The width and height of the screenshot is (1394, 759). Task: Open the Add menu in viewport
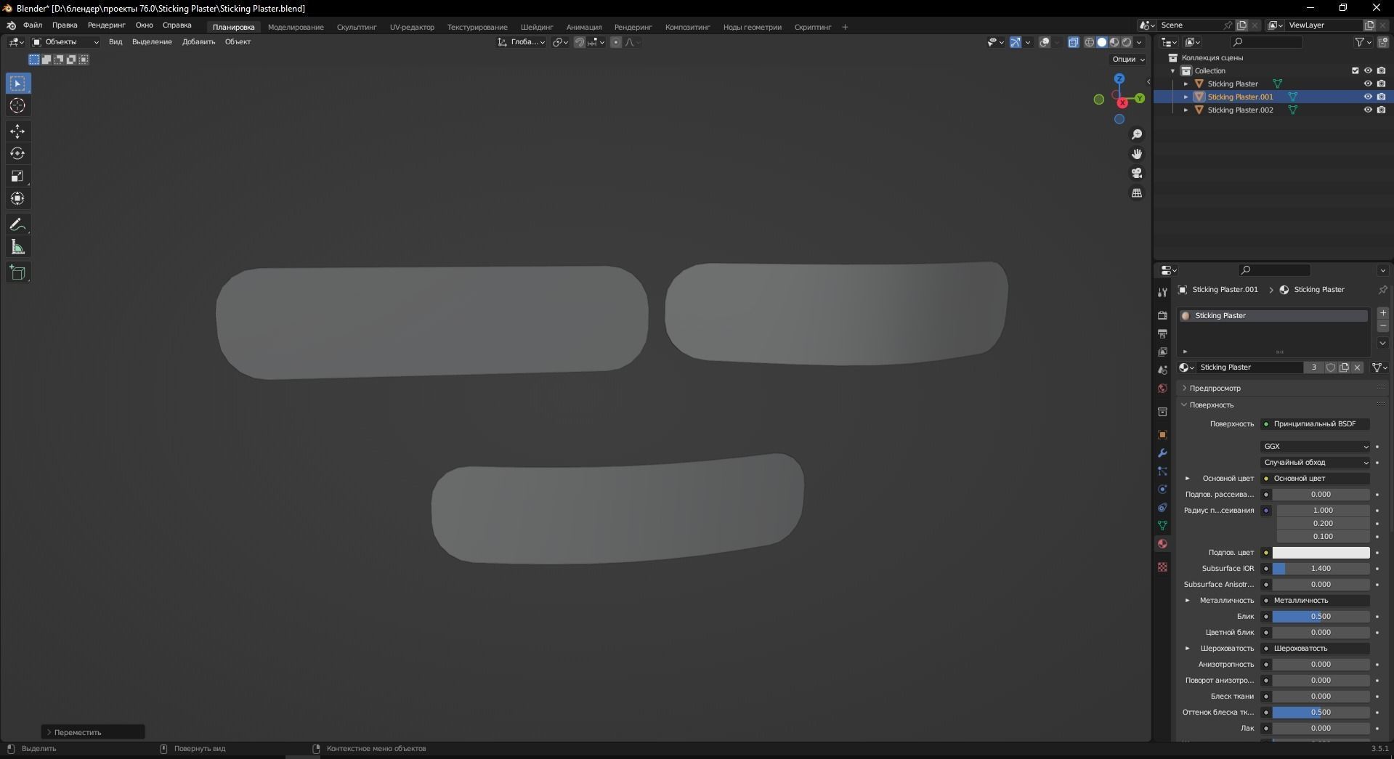(x=198, y=42)
